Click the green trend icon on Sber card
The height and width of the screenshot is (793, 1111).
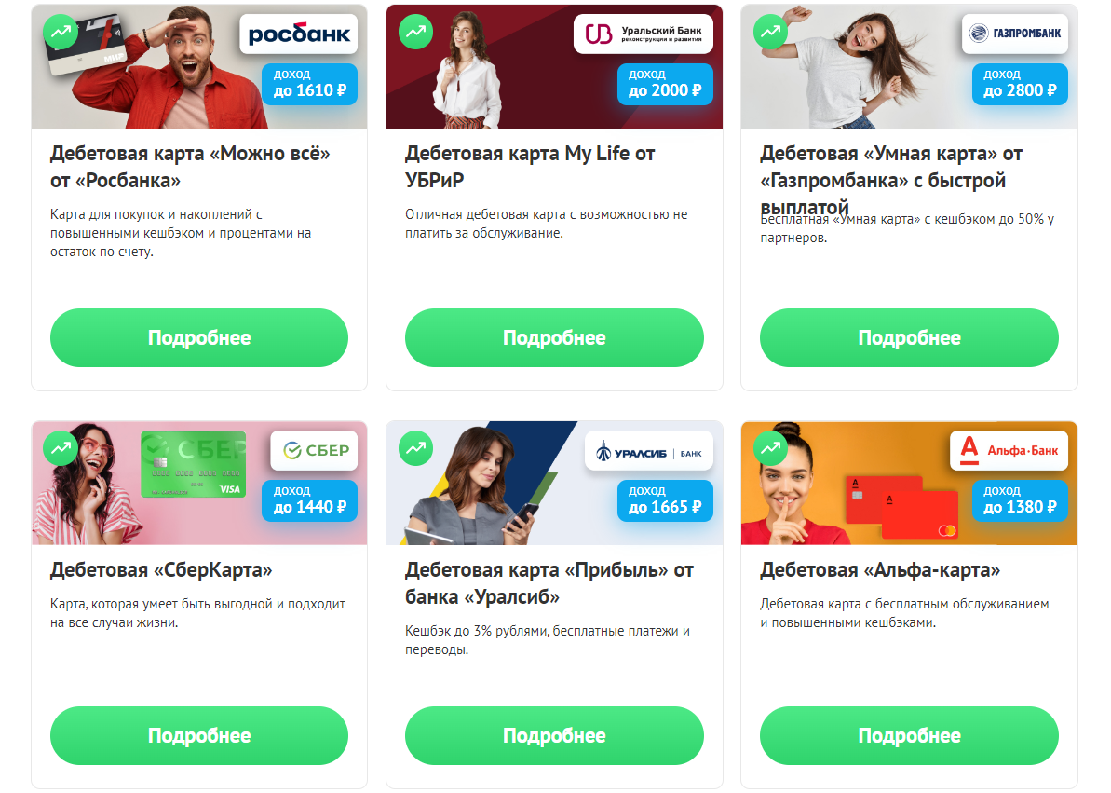click(x=61, y=448)
